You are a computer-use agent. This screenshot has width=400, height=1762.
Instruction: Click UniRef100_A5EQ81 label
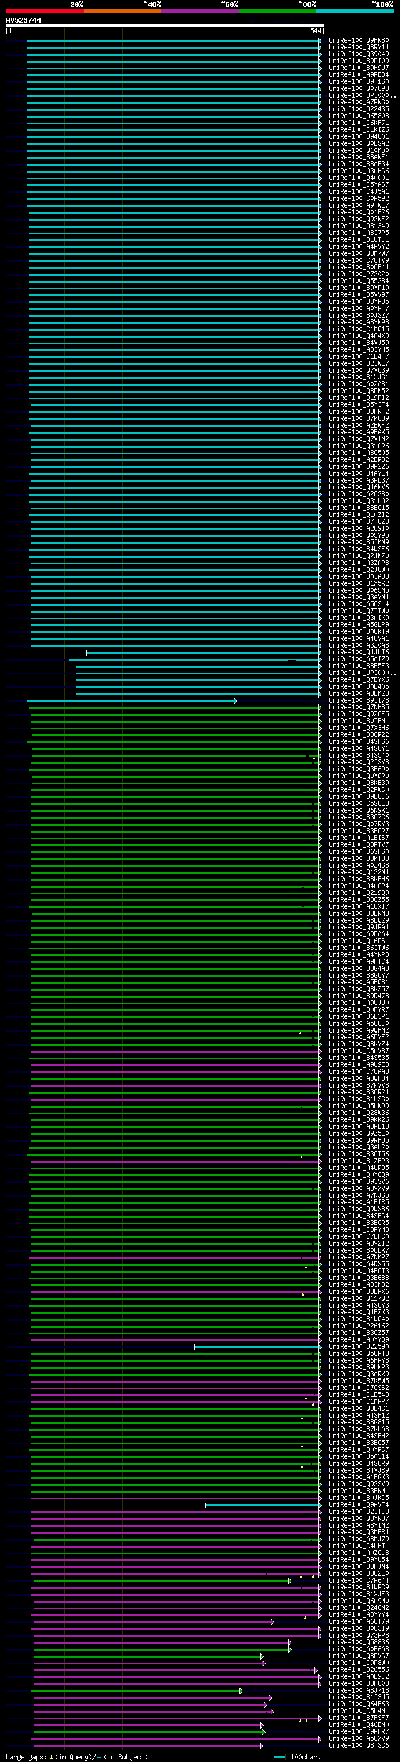(358, 982)
